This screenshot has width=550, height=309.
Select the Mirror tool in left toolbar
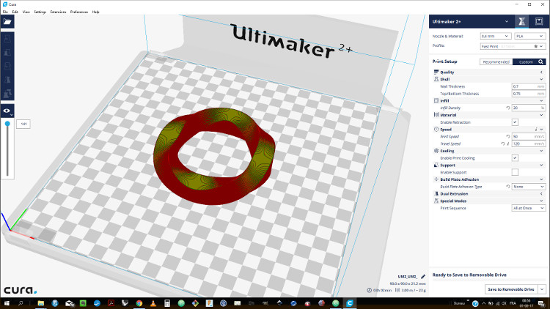[7, 80]
